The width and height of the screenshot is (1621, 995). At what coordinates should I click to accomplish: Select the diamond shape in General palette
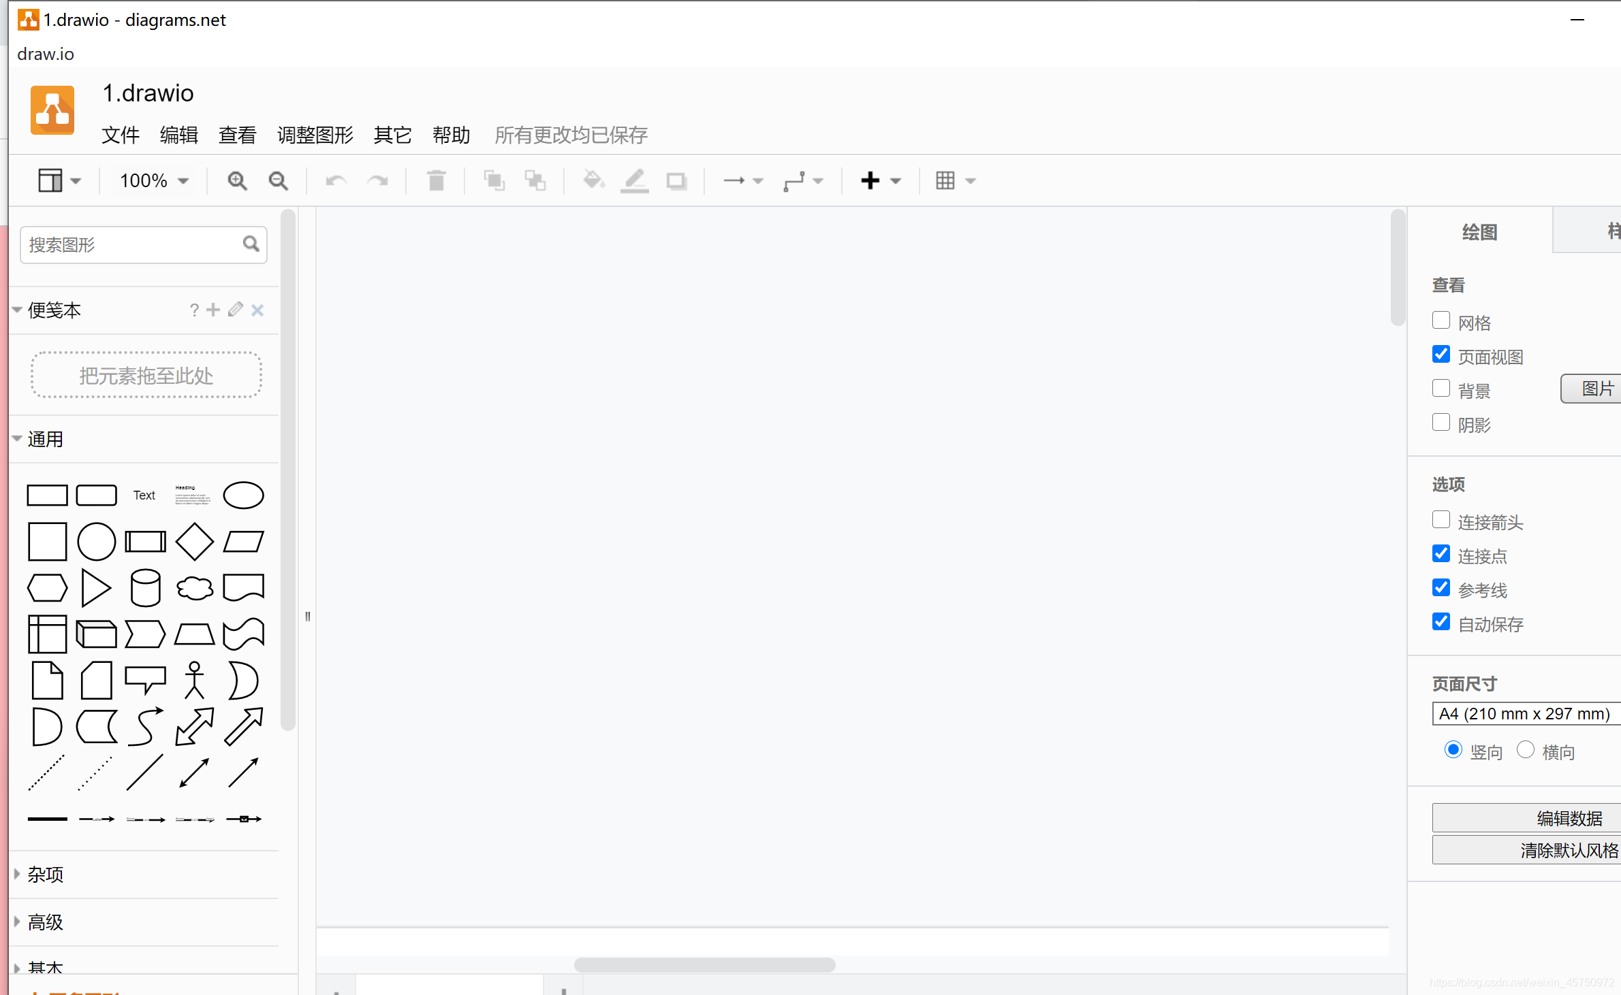point(194,542)
